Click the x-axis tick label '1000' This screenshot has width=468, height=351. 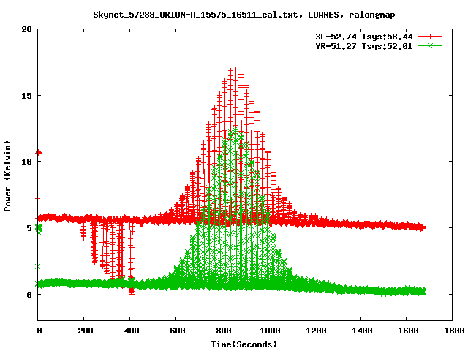[x=270, y=331]
